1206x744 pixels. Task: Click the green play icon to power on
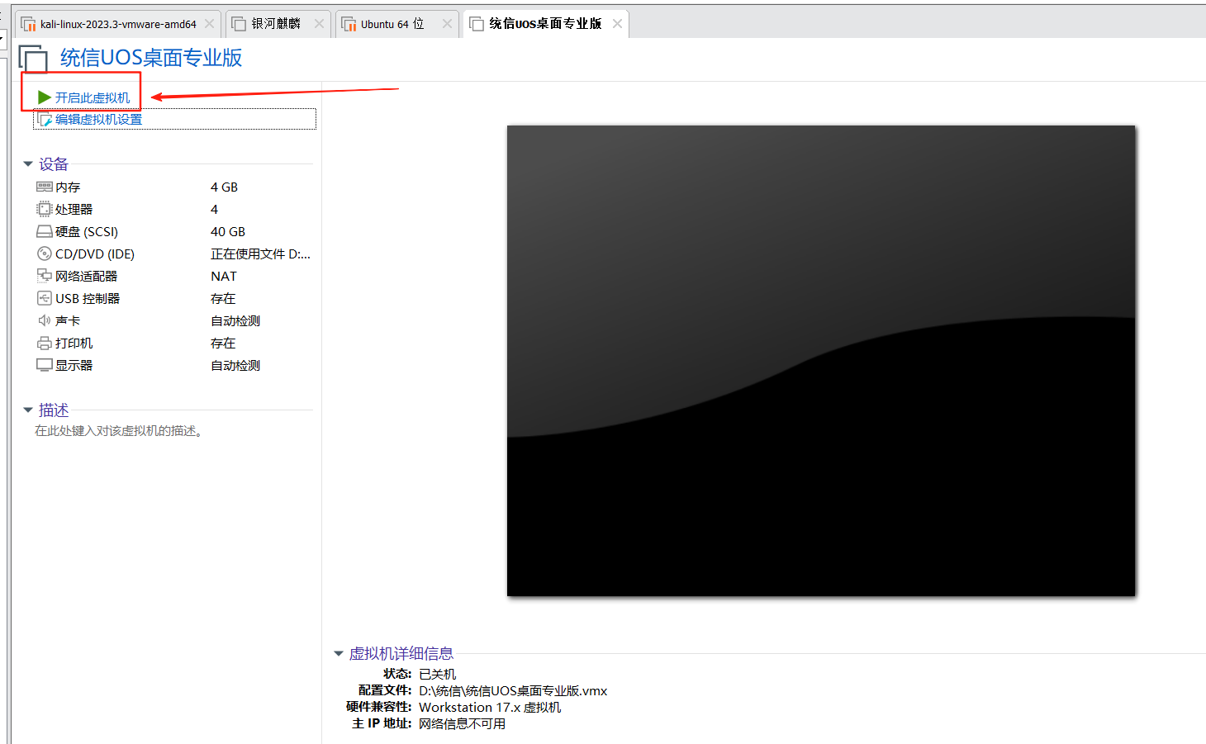45,97
